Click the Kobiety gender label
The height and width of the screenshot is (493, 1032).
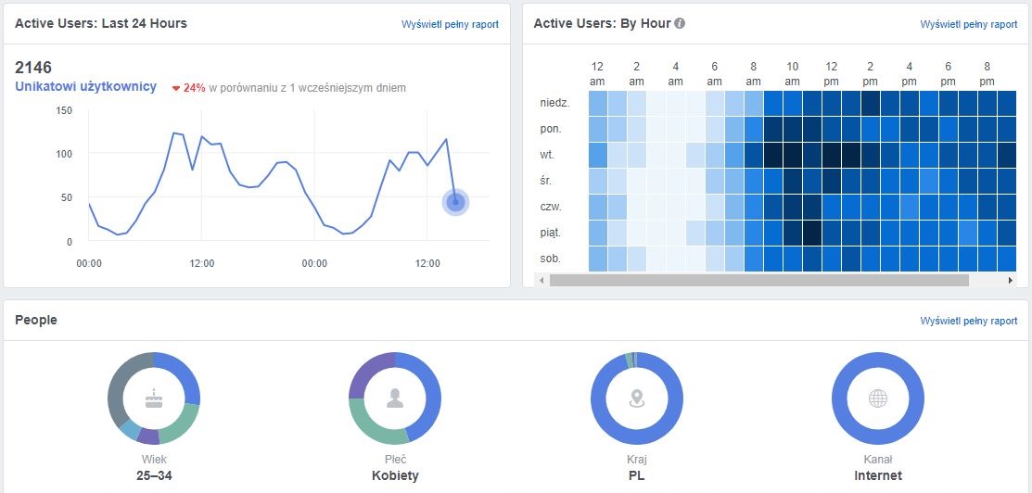point(395,475)
